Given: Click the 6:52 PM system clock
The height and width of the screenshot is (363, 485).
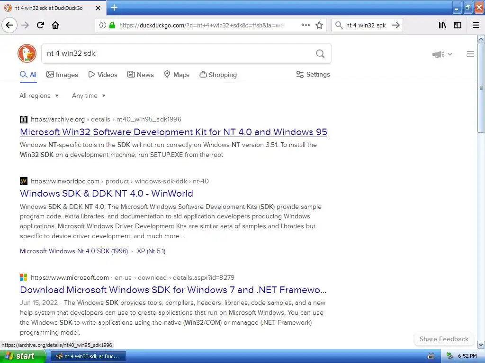Looking at the screenshot, I should [x=467, y=356].
